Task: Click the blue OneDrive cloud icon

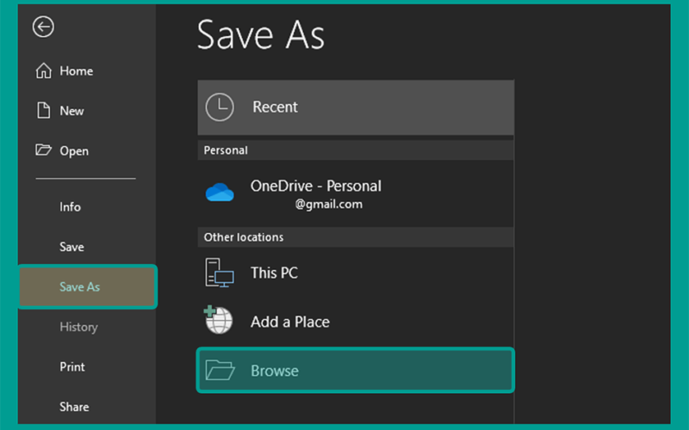Action: point(220,192)
